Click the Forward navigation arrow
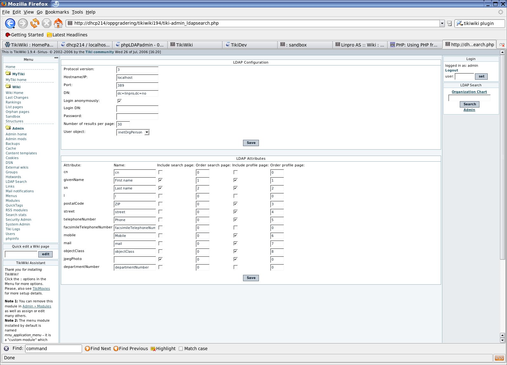This screenshot has width=507, height=365. click(22, 23)
